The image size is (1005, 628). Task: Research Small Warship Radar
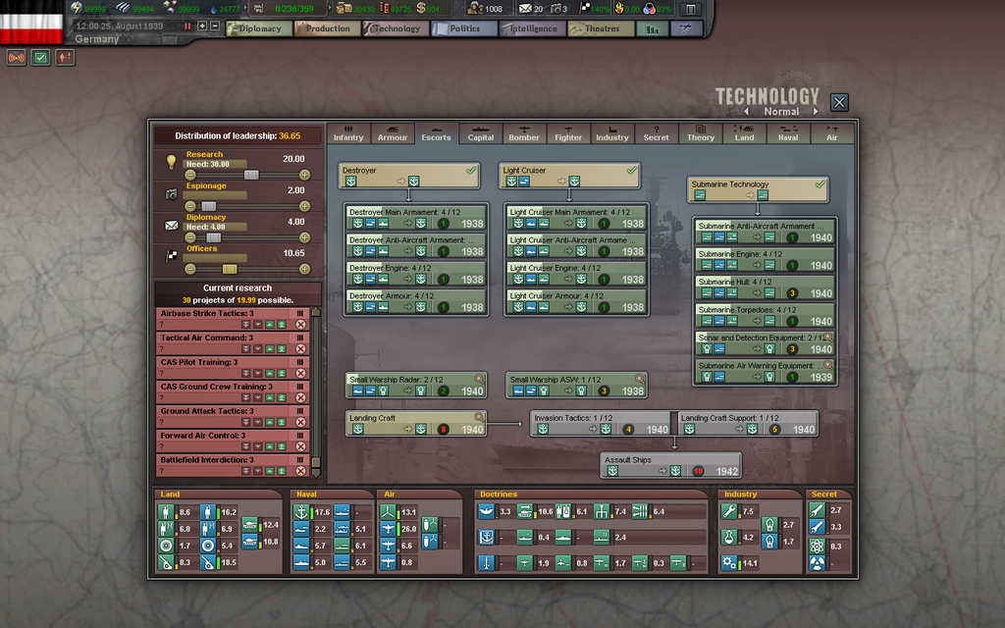[x=415, y=386]
